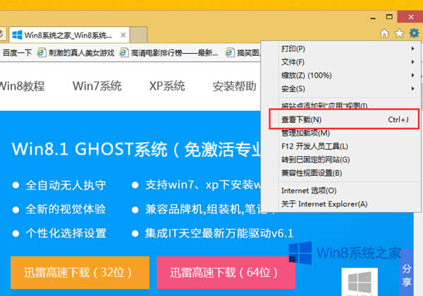Minimize the browser window
This screenshot has height=296, width=423.
373,18
